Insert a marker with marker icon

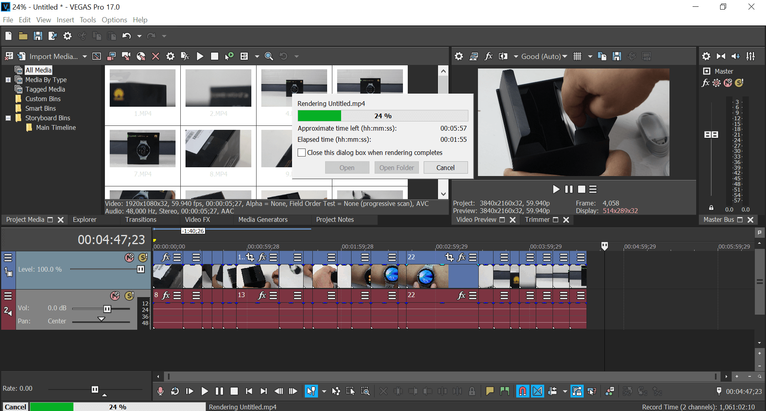tap(490, 391)
